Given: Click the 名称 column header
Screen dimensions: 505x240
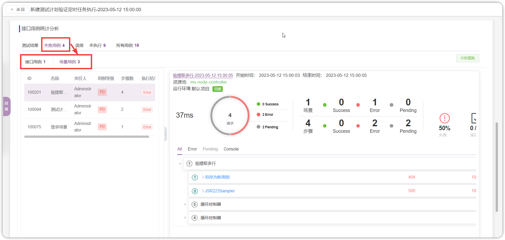Looking at the screenshot, I should 55,78.
